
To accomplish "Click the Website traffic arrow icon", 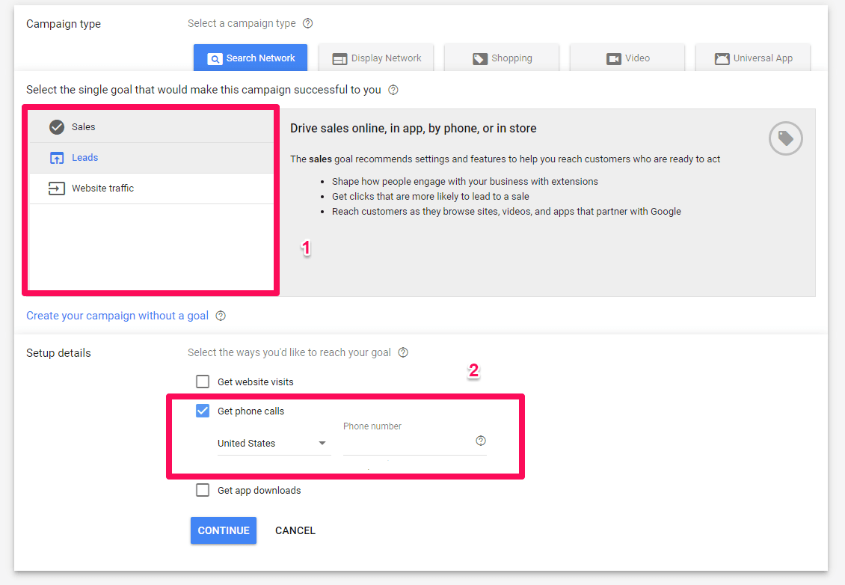I will point(57,189).
